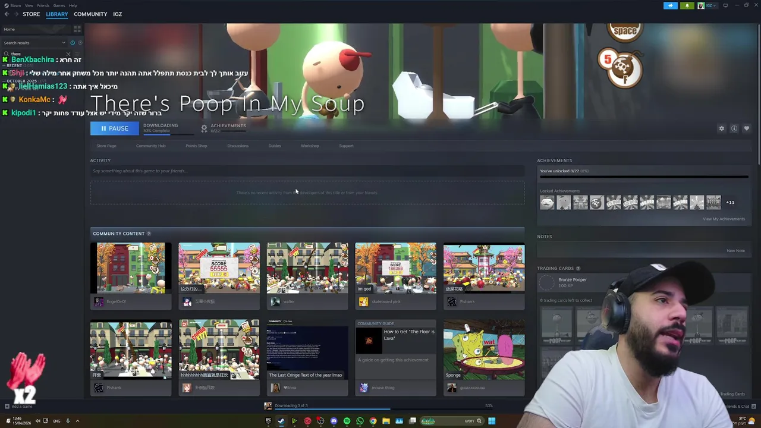This screenshot has height=428, width=761.
Task: Show game info icon
Action: click(x=734, y=128)
